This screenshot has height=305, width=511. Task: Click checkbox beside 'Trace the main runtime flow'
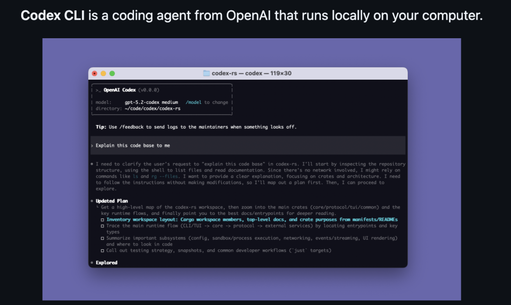[102, 226]
